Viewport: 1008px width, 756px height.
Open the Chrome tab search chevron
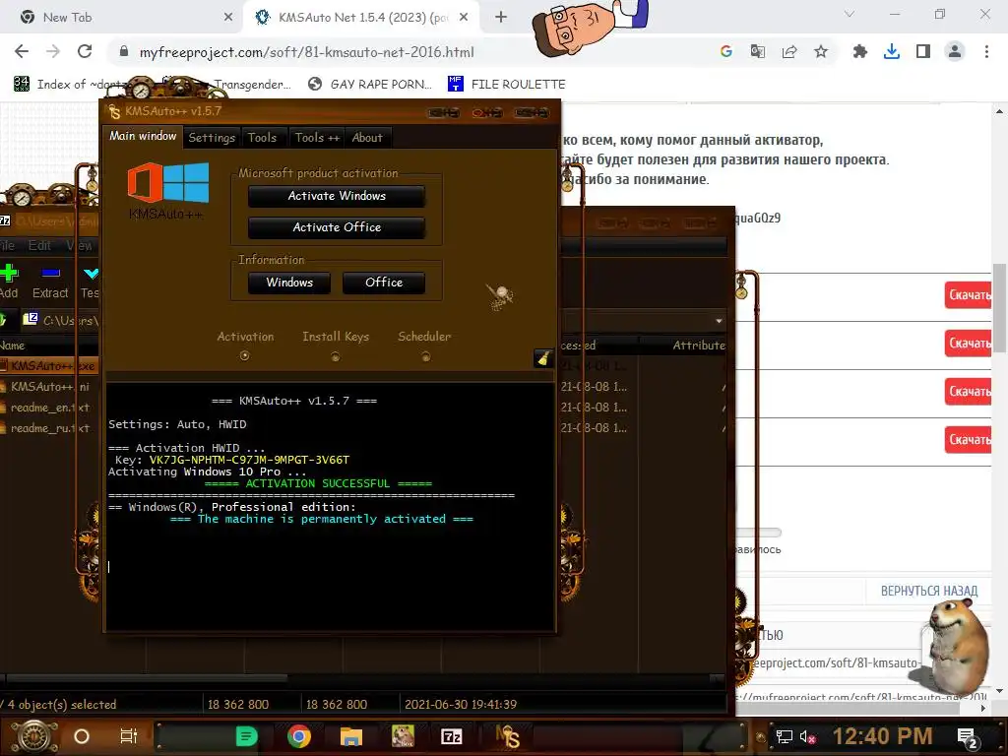tap(850, 14)
